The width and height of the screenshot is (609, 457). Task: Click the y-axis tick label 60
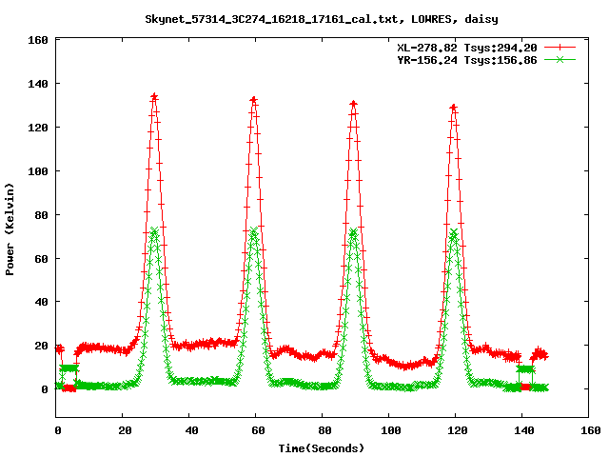pos(42,259)
